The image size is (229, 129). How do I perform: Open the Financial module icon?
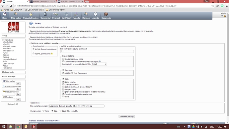click(56, 14)
